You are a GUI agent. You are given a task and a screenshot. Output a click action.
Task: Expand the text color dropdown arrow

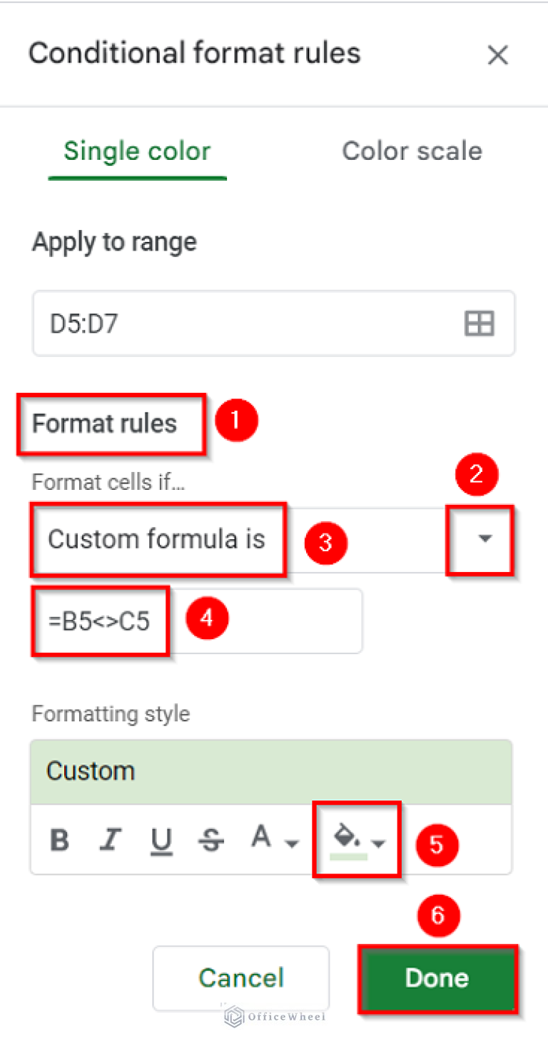[290, 843]
